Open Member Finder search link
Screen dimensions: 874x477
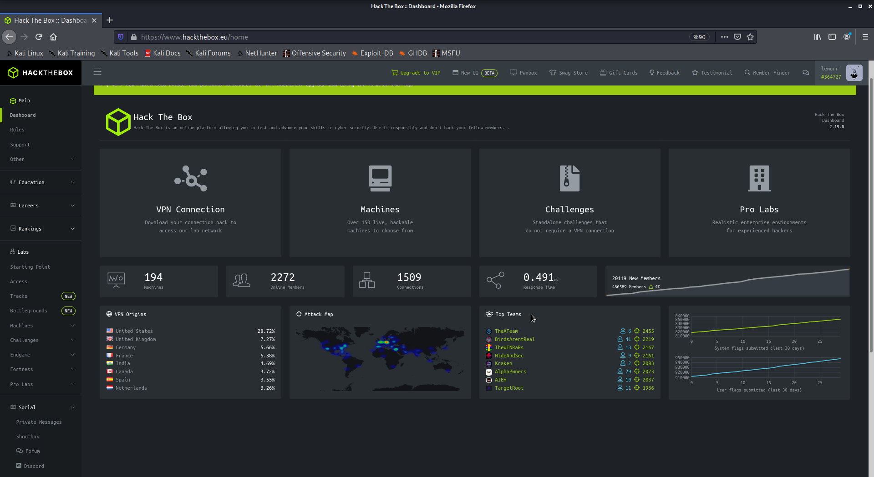point(767,73)
